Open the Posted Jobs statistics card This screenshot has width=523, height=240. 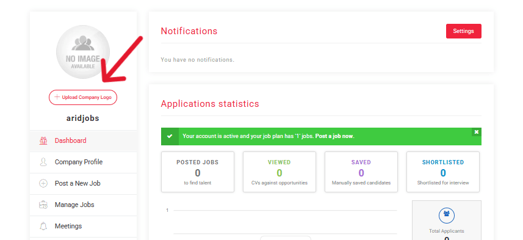coord(198,172)
